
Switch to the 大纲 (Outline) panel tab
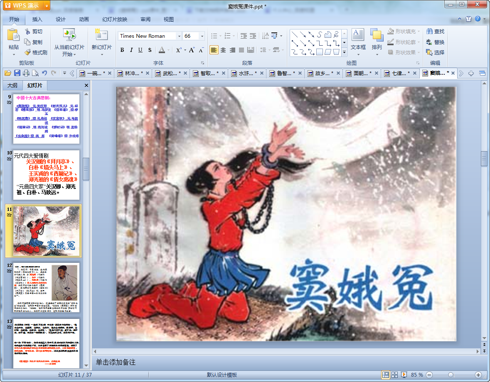click(12, 85)
